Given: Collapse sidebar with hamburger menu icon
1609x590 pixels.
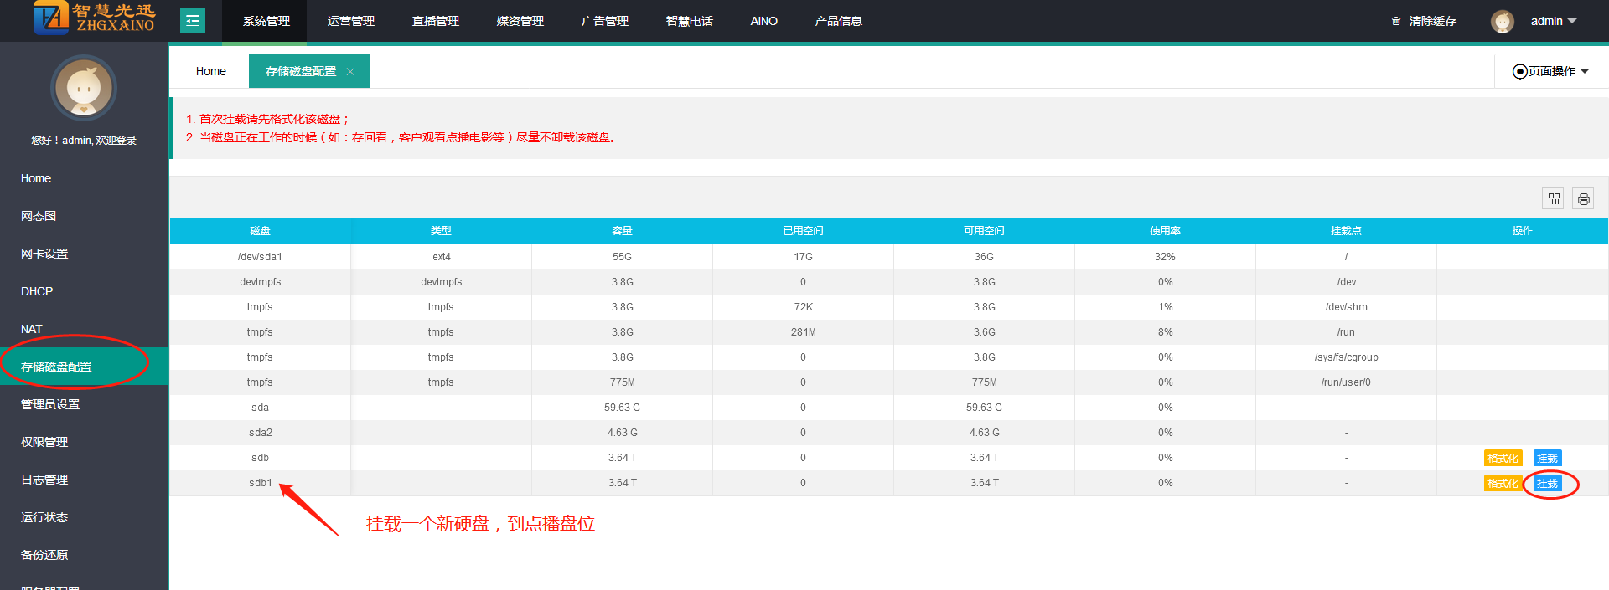Looking at the screenshot, I should pos(193,21).
